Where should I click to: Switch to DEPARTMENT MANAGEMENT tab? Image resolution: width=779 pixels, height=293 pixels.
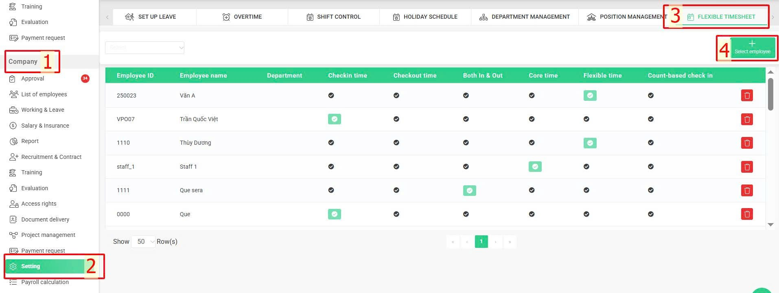click(525, 17)
